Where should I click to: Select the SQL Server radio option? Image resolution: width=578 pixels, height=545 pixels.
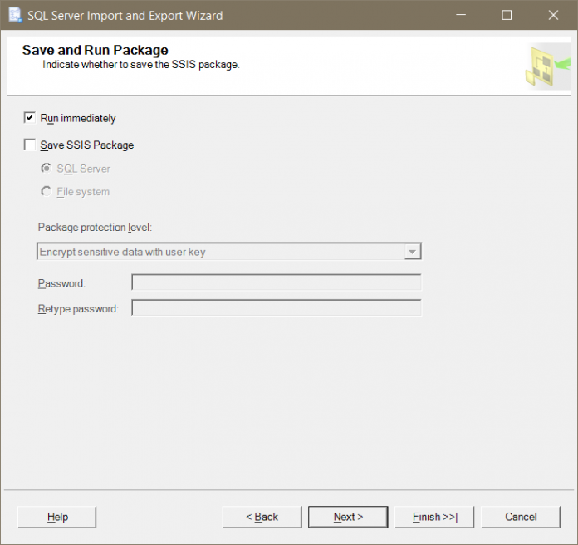coord(47,169)
